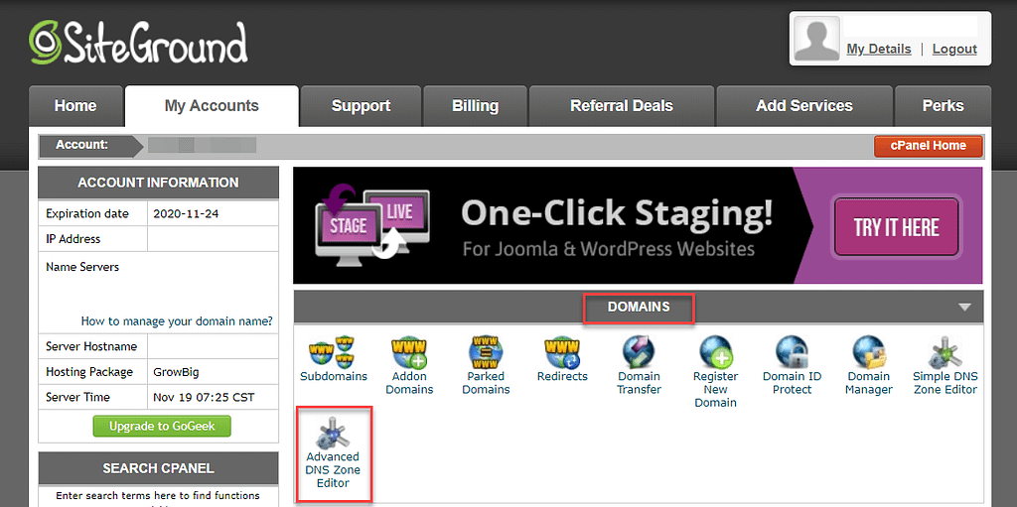Click the Domain ID Protect text label
1017x507 pixels.
792,383
